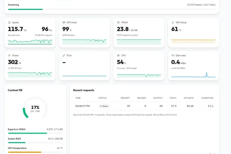Click the GPU temp orange sparkline
The image size is (231, 154).
(x=193, y=41)
